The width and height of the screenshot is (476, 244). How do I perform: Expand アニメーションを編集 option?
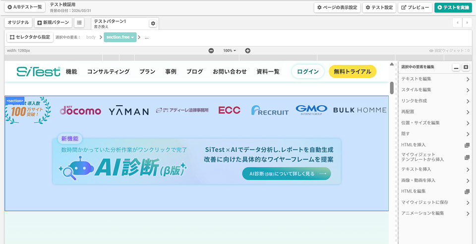pos(436,213)
